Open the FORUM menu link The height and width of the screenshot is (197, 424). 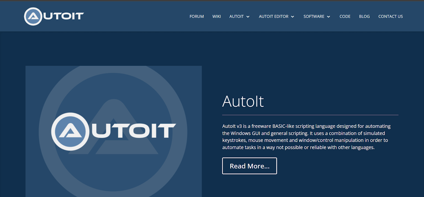197,16
